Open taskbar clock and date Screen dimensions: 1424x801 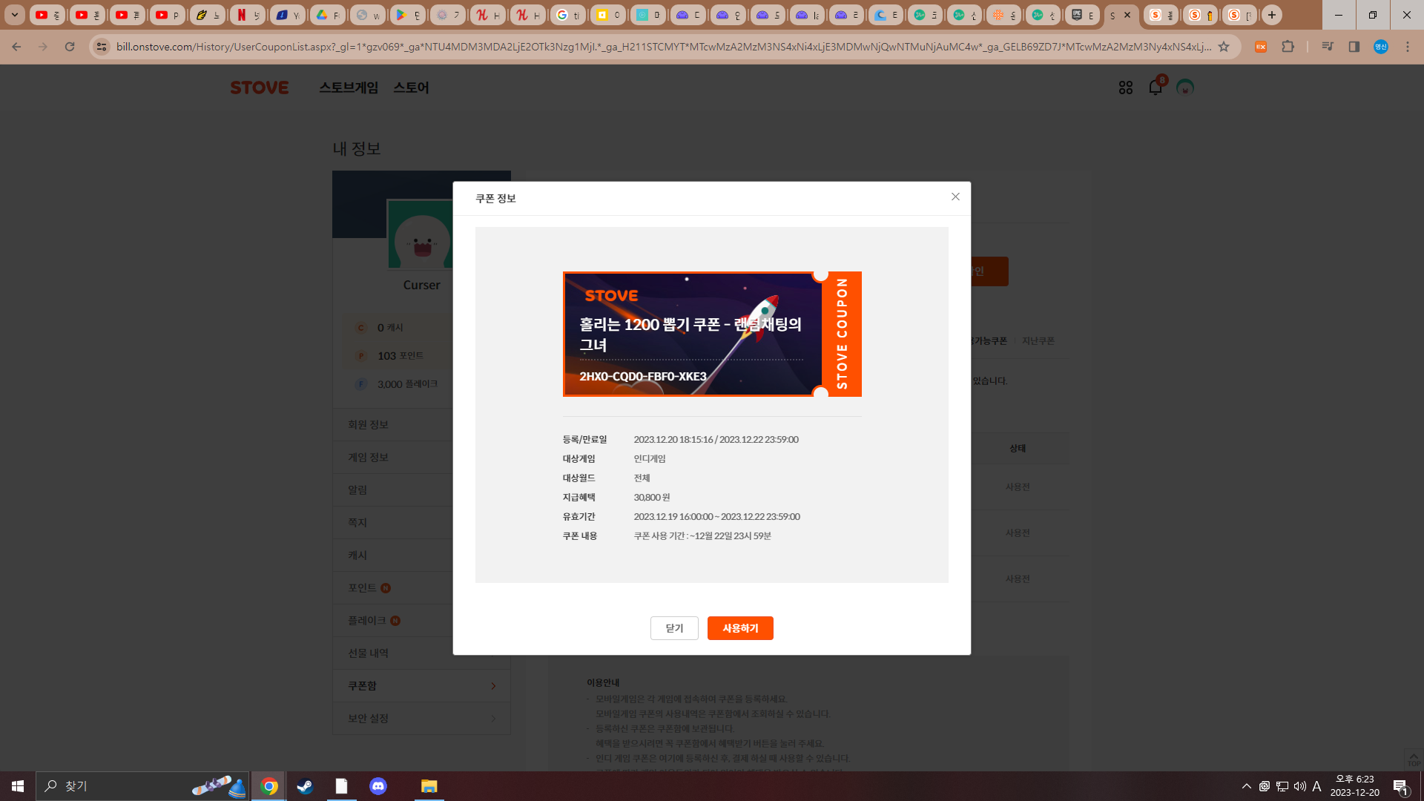(1355, 786)
